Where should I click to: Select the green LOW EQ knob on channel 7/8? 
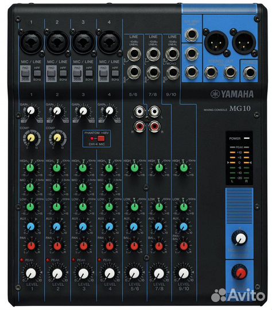pos(159,207)
